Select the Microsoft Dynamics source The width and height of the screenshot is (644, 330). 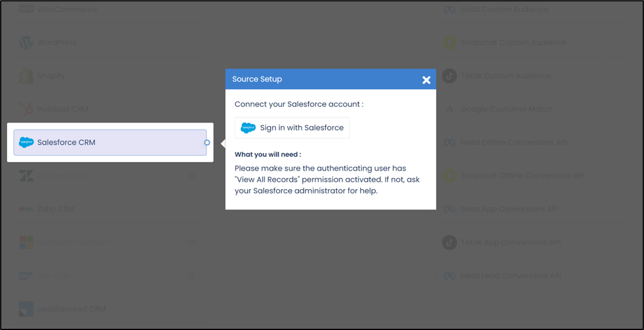pos(110,242)
